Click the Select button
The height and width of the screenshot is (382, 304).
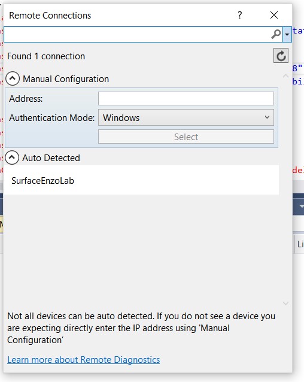pyautogui.click(x=186, y=137)
